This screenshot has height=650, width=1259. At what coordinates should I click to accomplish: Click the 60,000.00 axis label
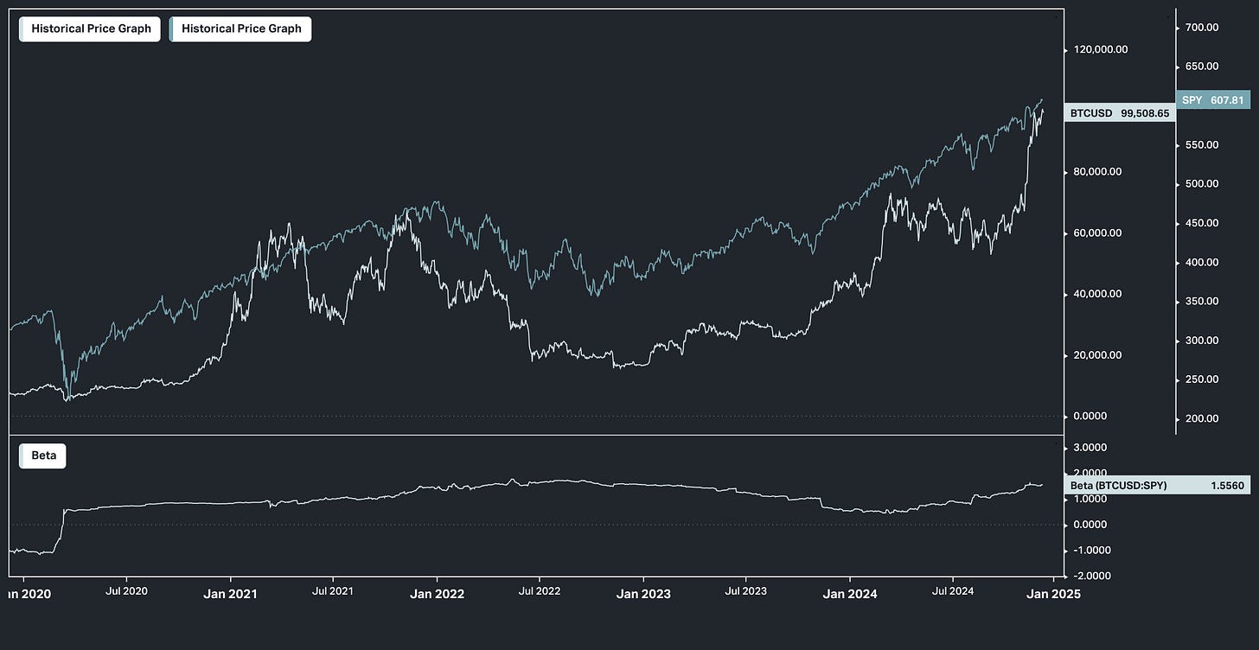pyautogui.click(x=1097, y=233)
